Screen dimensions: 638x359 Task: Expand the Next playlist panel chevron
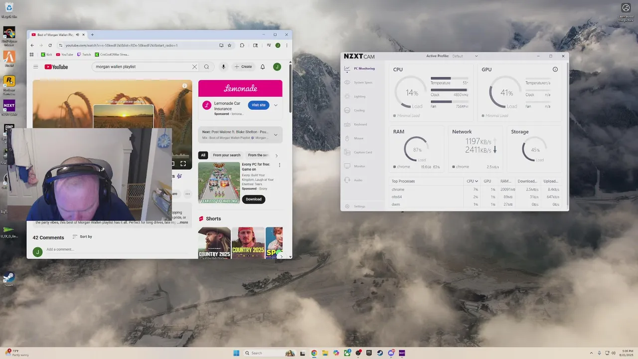276,135
